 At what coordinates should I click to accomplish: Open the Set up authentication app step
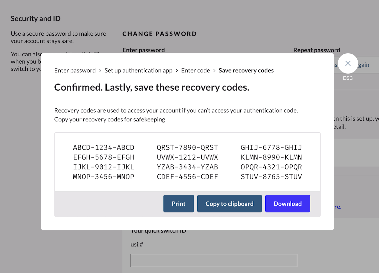(138, 71)
